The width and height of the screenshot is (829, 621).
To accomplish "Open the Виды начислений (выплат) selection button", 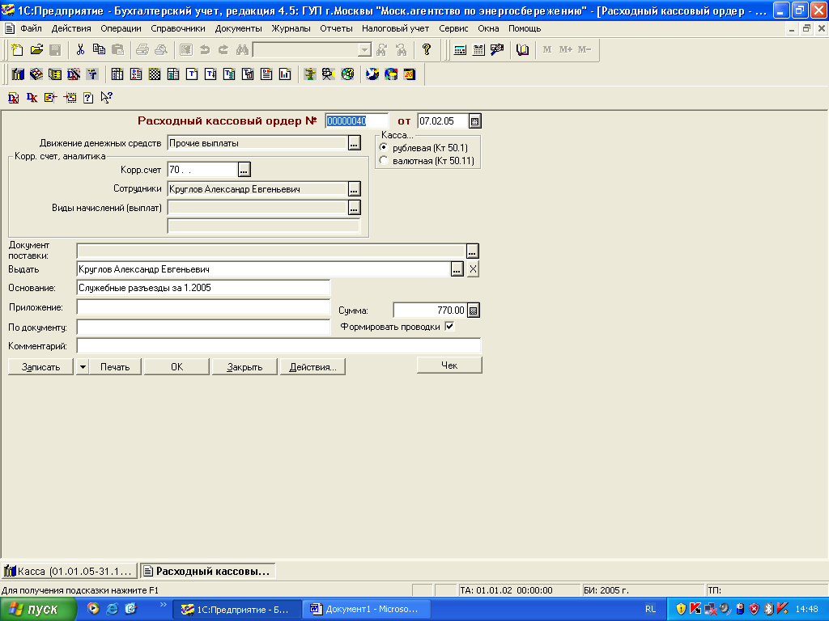I will 355,208.
